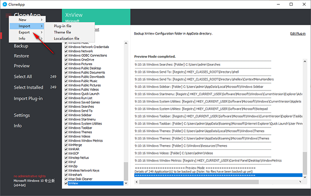Open Settings from the sidebar
The width and height of the screenshot is (311, 196).
22,115
